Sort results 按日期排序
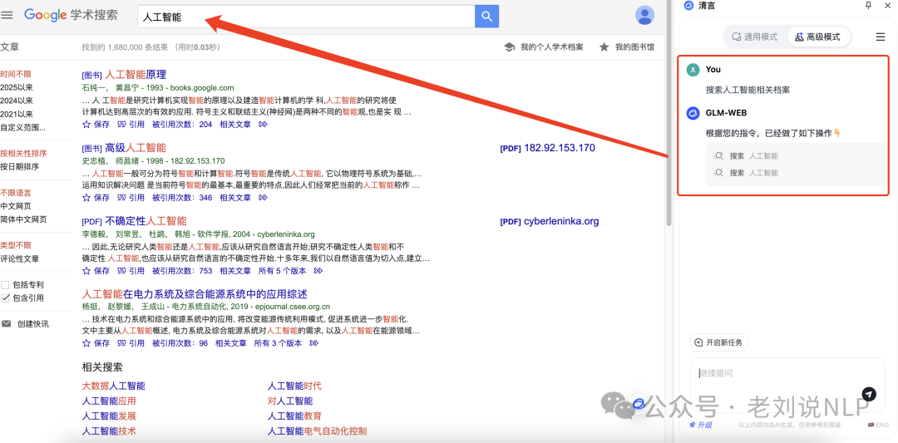Image resolution: width=898 pixels, height=443 pixels. (x=19, y=166)
